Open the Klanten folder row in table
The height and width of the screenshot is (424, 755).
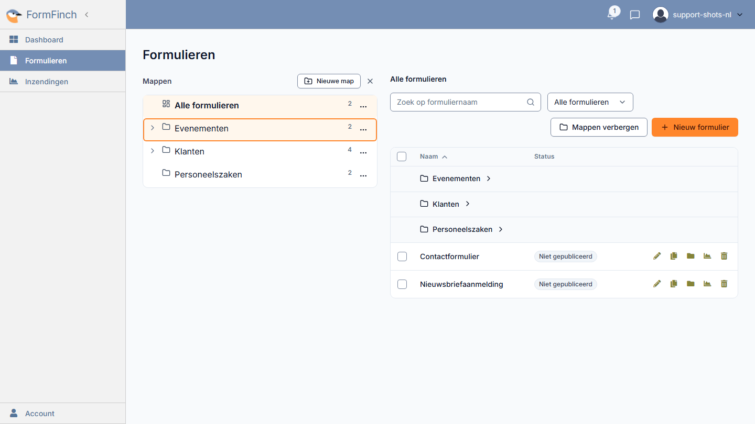point(564,204)
